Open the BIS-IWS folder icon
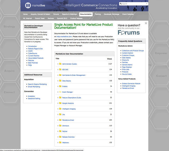Viewport: 169px width, 151px height. [60, 69]
